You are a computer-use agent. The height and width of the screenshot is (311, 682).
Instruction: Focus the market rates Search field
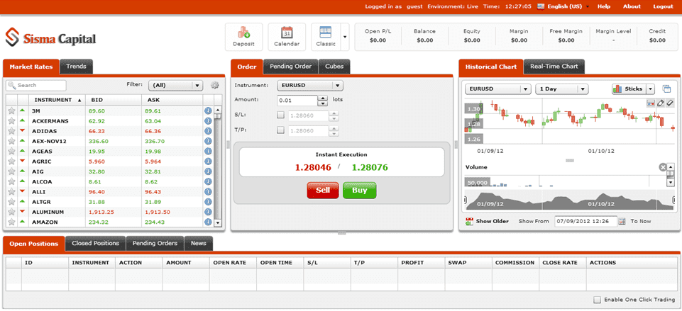[x=36, y=86]
